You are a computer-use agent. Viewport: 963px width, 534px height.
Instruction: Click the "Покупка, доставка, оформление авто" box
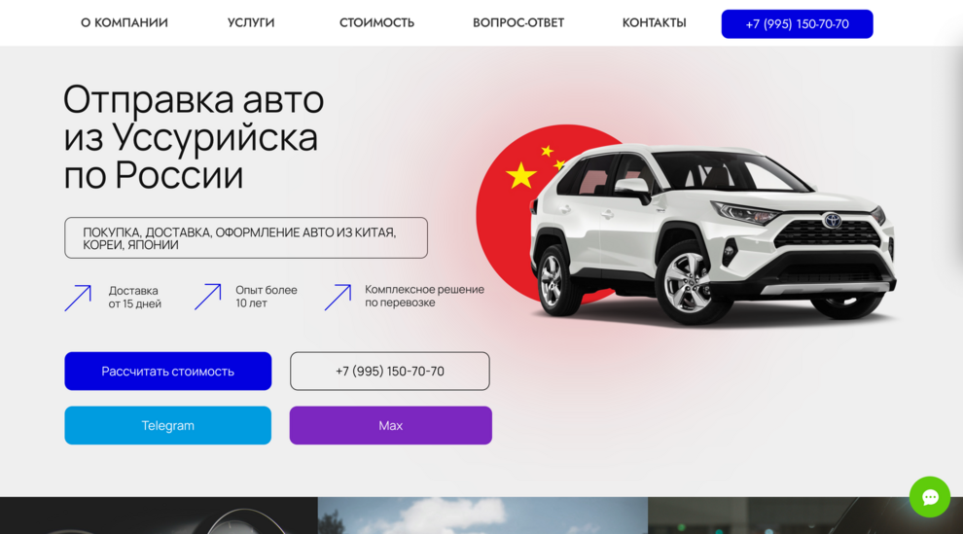246,237
